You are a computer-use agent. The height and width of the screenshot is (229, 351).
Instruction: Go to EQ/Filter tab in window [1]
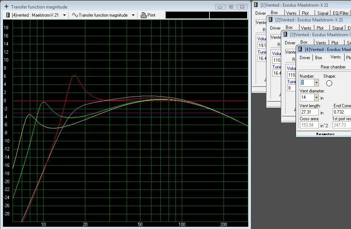341,13
